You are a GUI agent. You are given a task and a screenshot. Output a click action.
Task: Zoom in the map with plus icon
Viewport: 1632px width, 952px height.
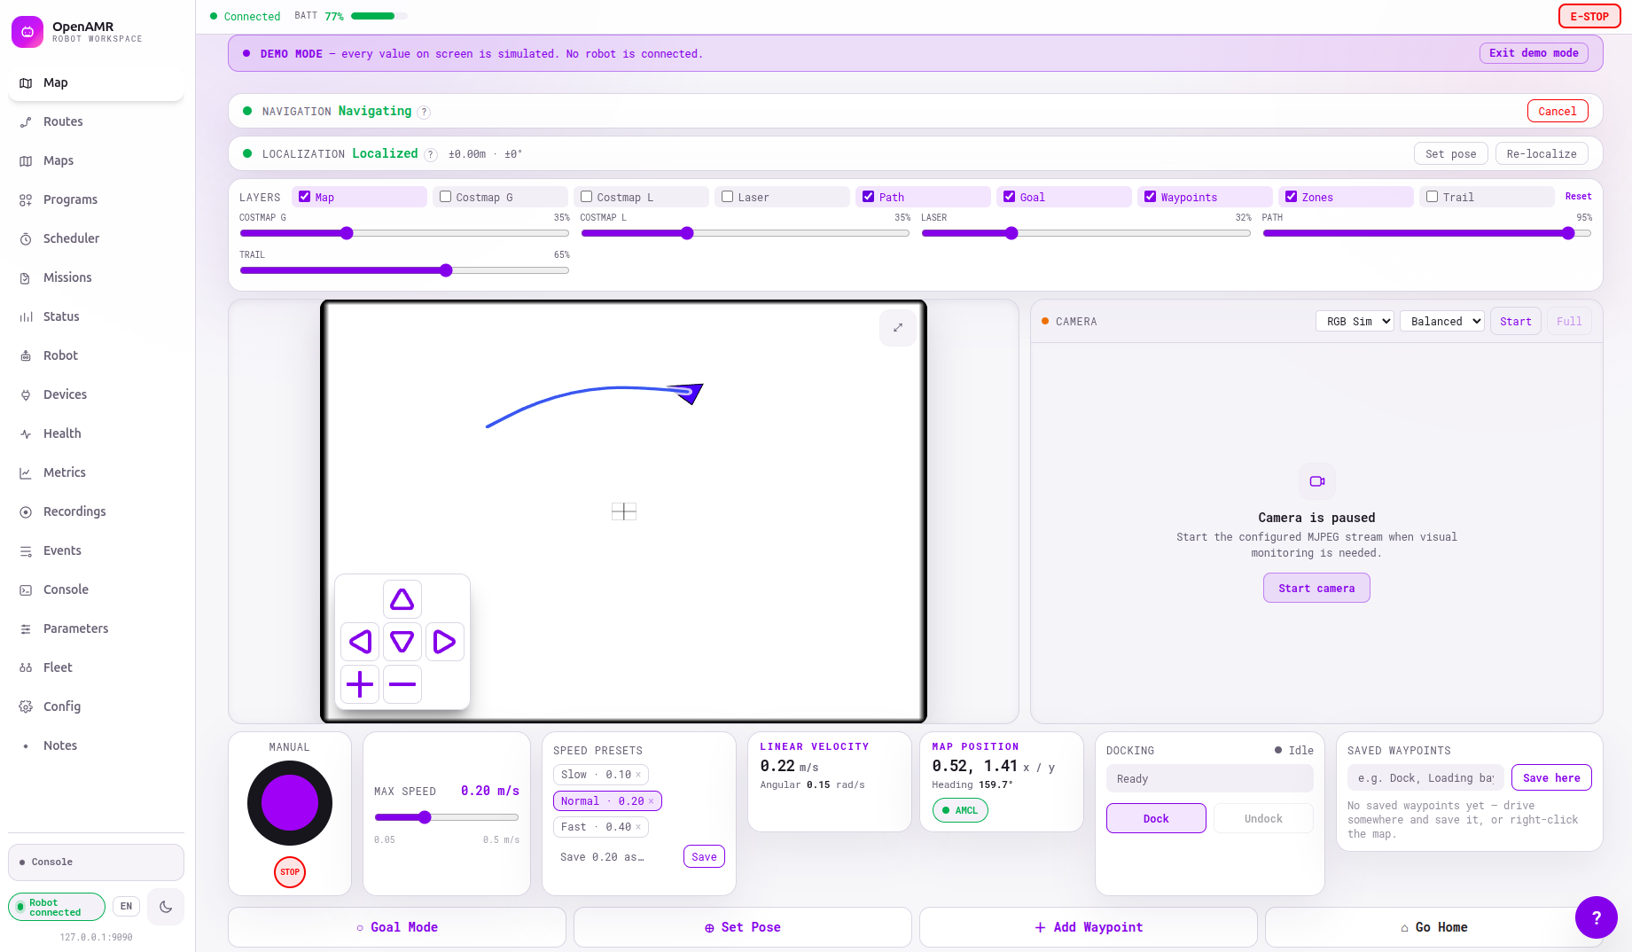pyautogui.click(x=360, y=684)
